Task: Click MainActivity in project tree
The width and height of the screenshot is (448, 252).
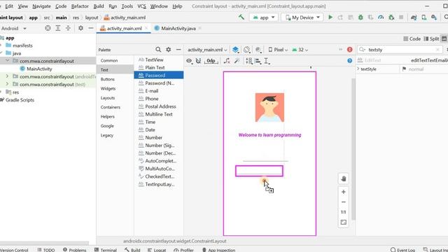Action: [39, 69]
